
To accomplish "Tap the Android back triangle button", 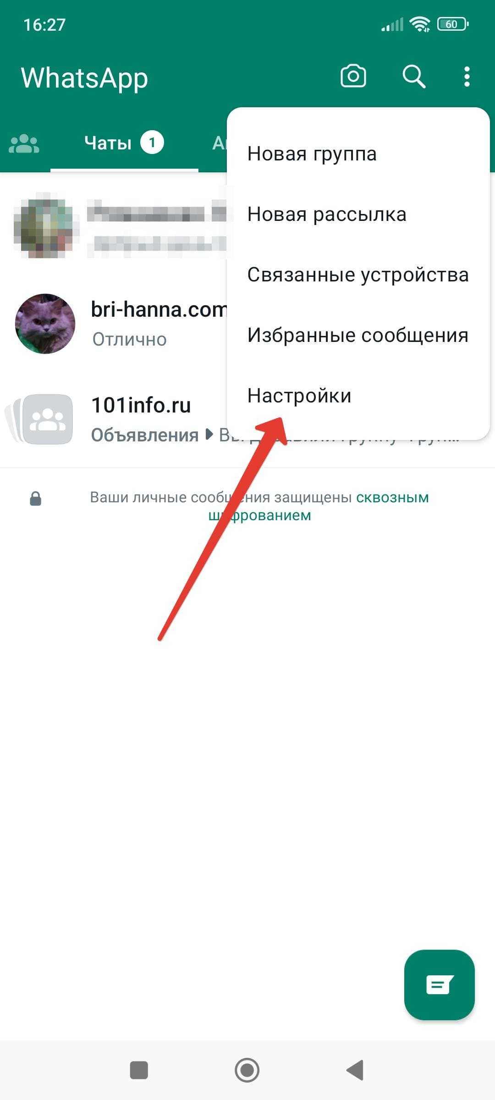I will 355,1070.
